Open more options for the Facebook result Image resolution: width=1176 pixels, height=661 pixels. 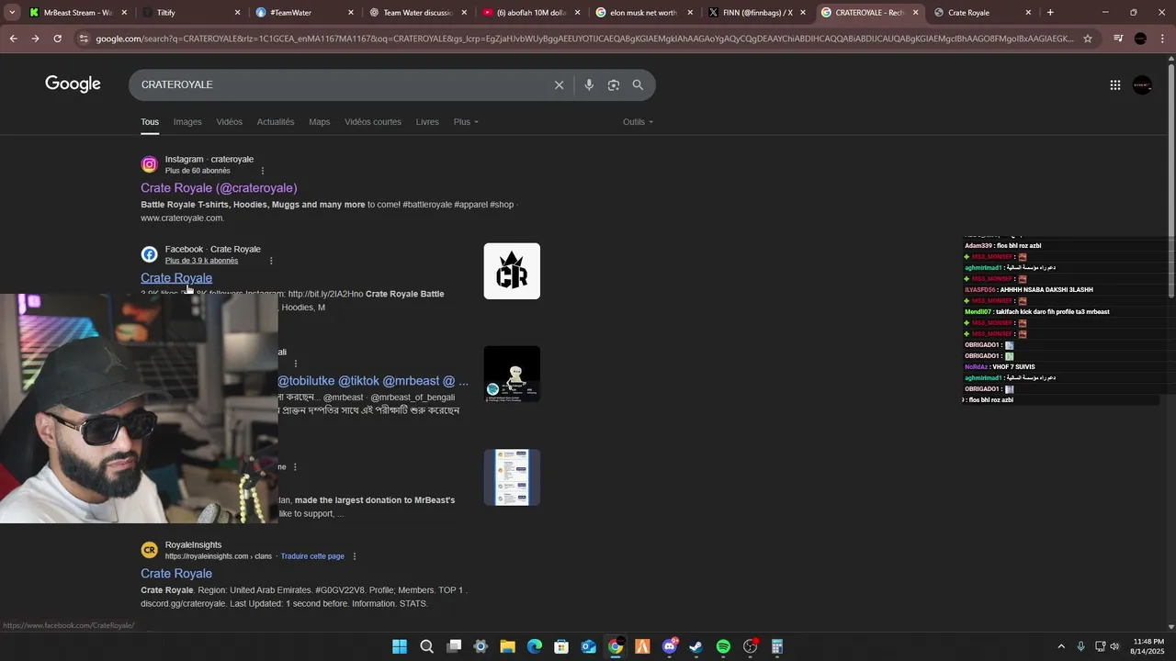coord(270,261)
